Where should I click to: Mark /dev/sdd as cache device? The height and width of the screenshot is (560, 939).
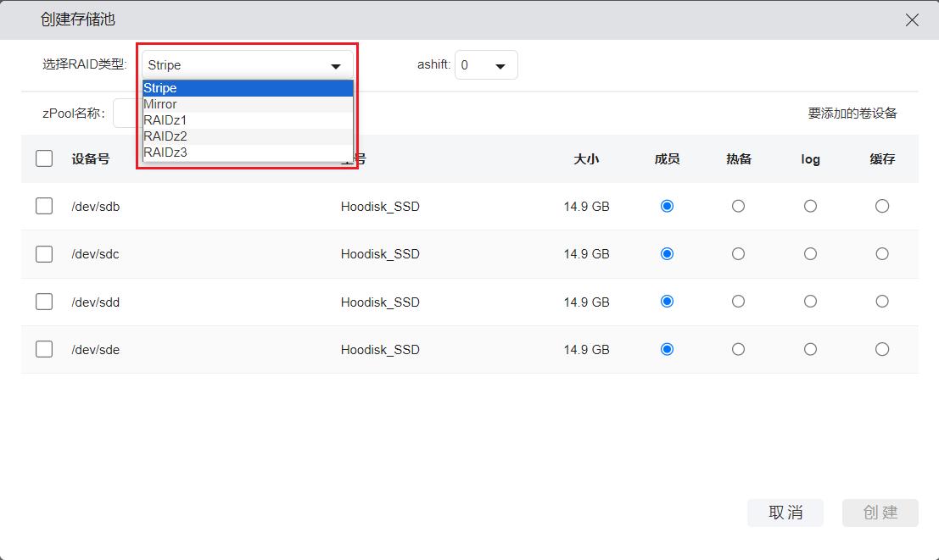tap(882, 302)
